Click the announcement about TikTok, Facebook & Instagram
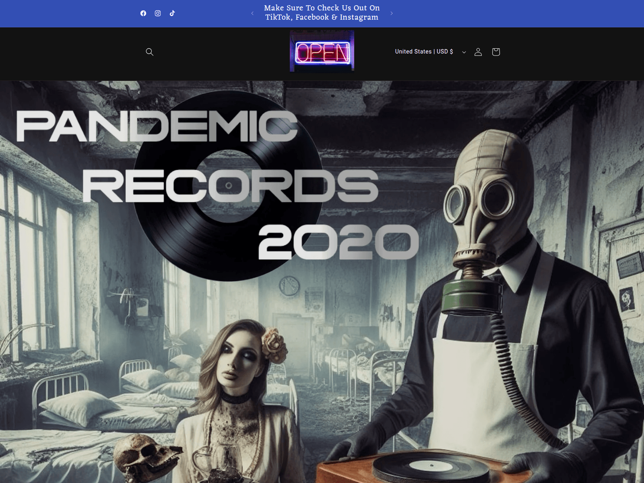 (322, 12)
